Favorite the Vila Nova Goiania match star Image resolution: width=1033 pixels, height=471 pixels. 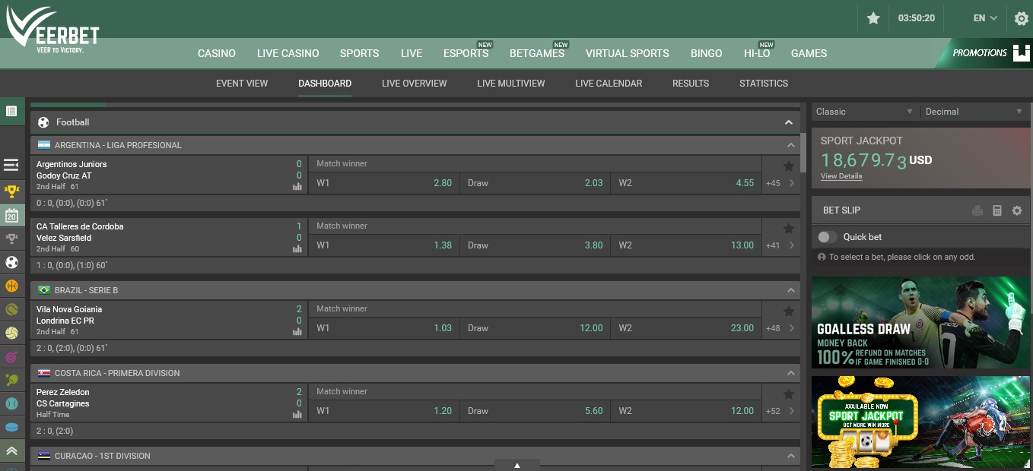click(x=789, y=311)
